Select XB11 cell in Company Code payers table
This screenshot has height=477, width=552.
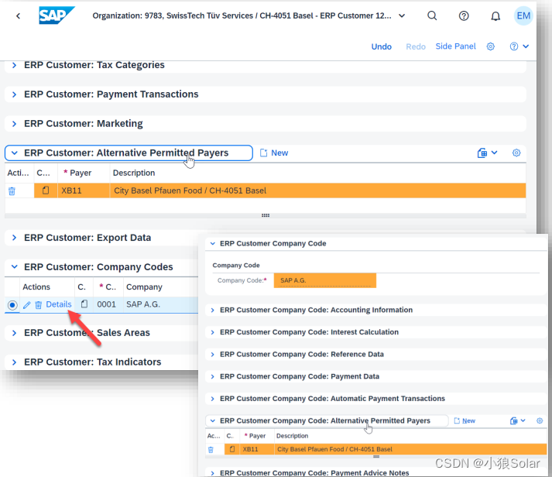pos(256,449)
